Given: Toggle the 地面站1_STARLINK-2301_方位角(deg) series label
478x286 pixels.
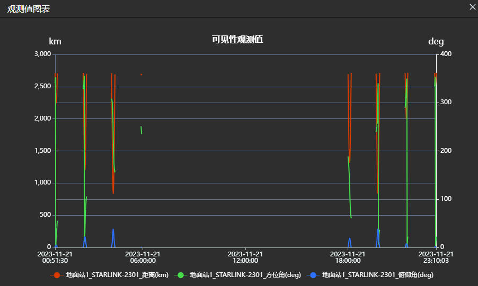Looking at the screenshot, I should (245, 275).
